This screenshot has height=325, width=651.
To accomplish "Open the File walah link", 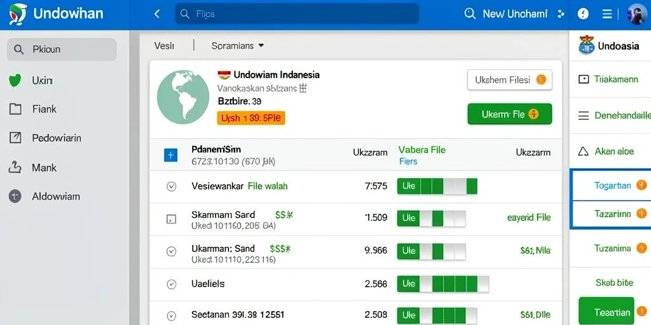I will point(268,186).
